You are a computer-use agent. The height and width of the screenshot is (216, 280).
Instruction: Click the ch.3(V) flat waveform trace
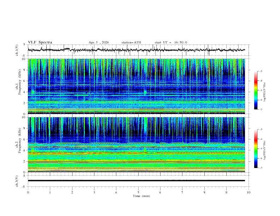pos(136,180)
